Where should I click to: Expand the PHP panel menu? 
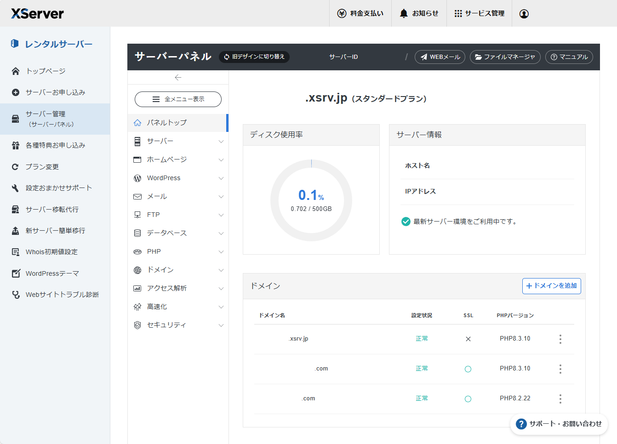click(178, 251)
